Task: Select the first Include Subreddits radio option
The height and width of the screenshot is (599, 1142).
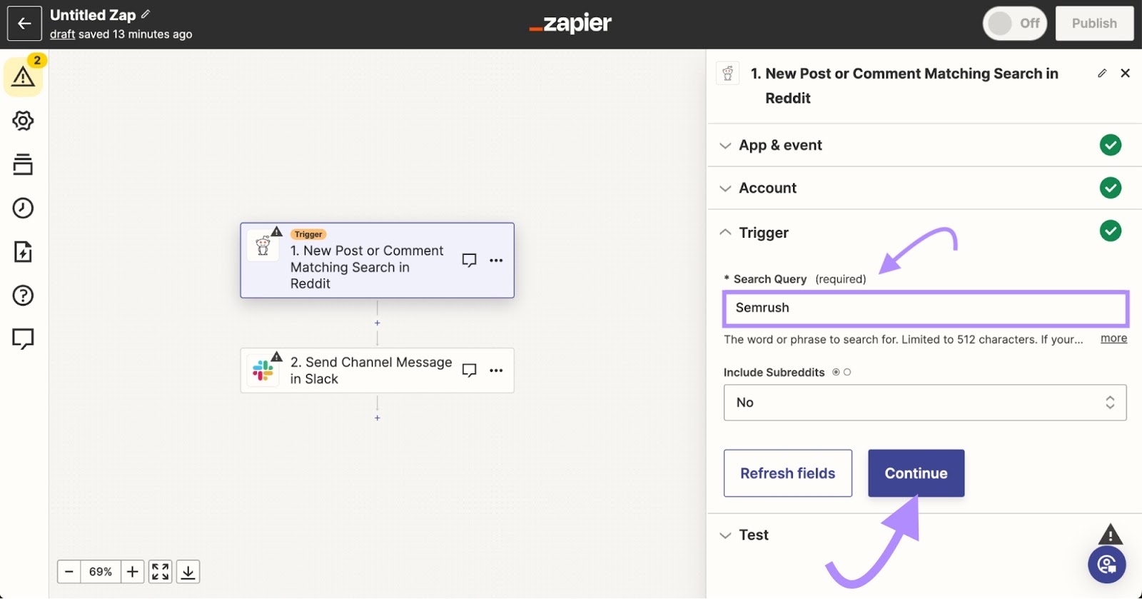Action: (836, 372)
